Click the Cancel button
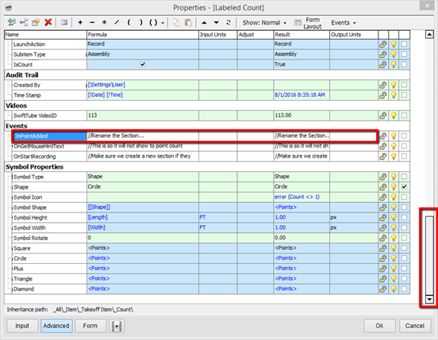 click(414, 326)
